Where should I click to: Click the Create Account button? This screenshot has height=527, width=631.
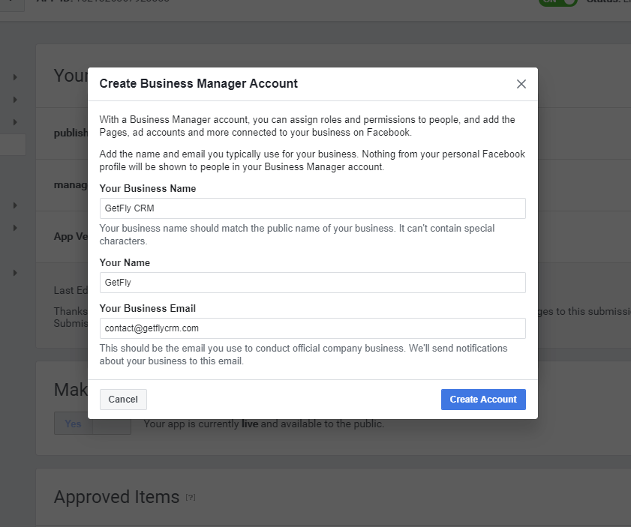(483, 400)
